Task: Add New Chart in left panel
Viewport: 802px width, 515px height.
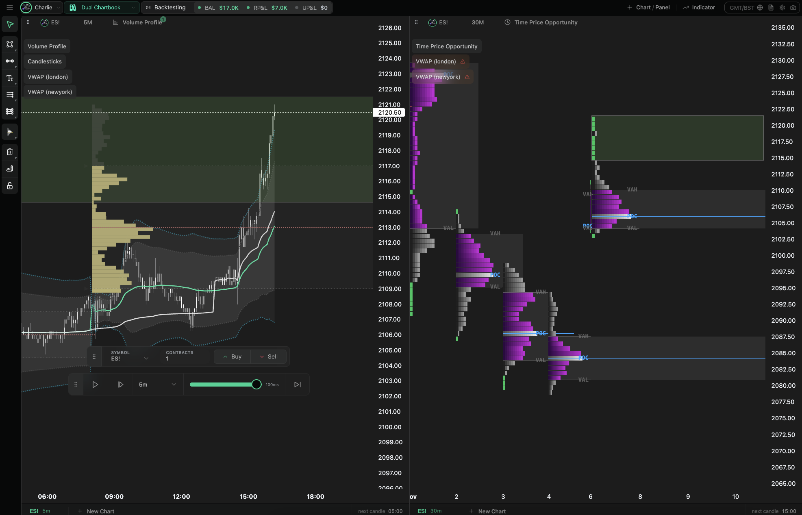Action: (96, 511)
